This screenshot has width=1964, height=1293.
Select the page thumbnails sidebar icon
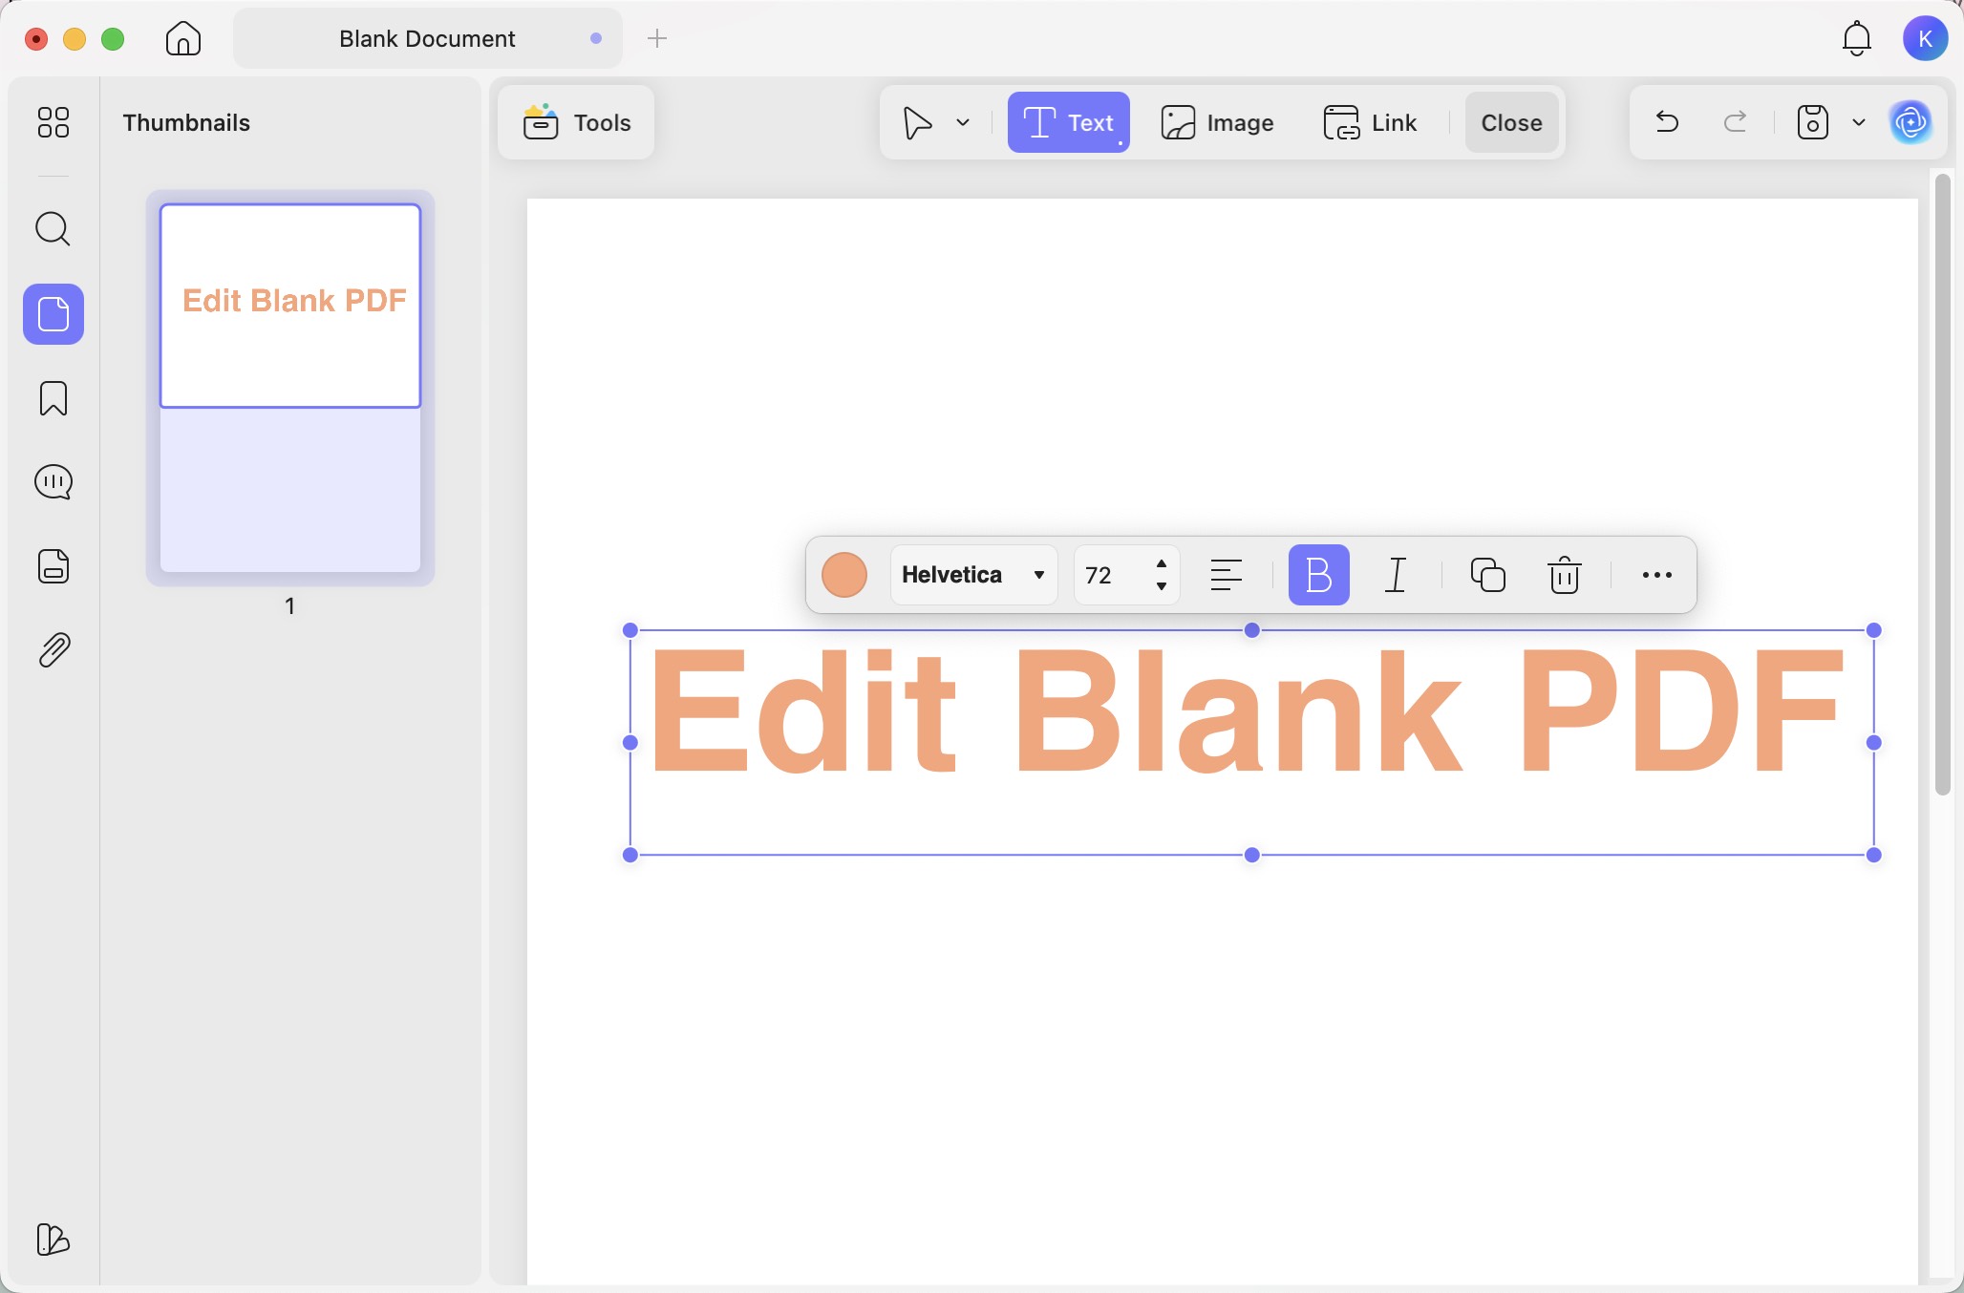(x=53, y=314)
